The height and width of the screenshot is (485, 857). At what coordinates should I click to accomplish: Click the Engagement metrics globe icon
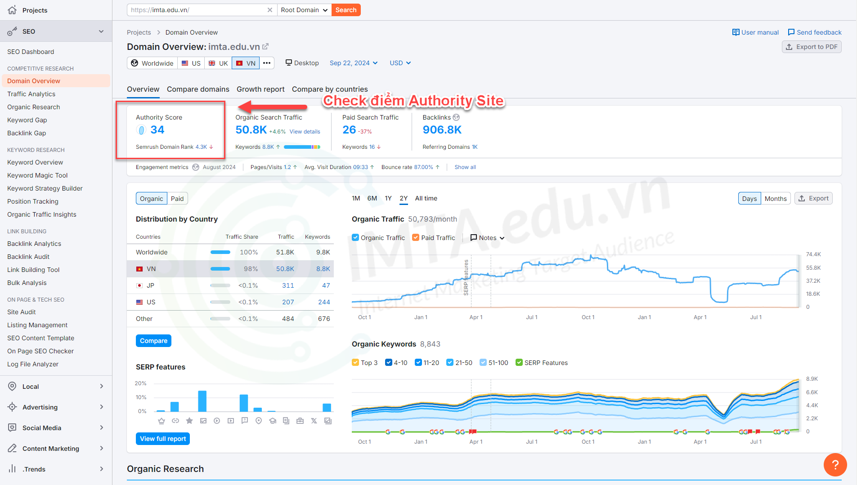pos(196,167)
